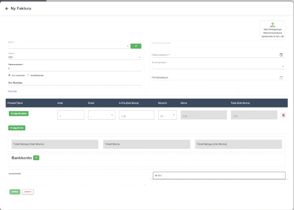Expand the Betalningsdagar dropdown
Image resolution: width=294 pixels, height=210 pixels.
coord(218,67)
